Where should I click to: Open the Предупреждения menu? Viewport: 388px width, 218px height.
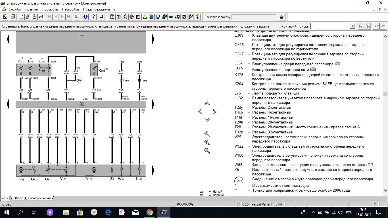point(96,9)
